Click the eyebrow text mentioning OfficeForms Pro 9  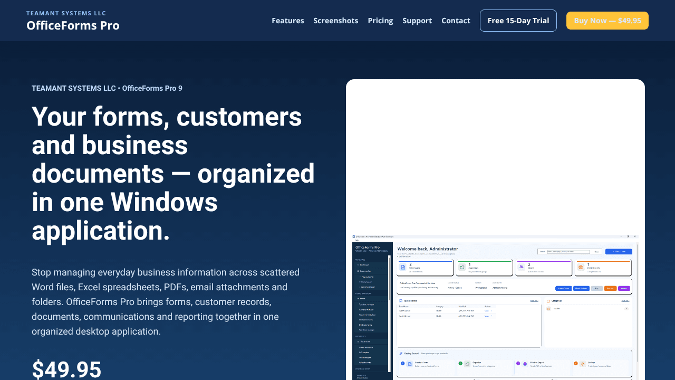click(107, 88)
